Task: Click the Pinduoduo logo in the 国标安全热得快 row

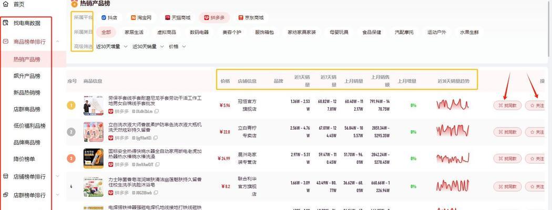Action: pos(110,165)
